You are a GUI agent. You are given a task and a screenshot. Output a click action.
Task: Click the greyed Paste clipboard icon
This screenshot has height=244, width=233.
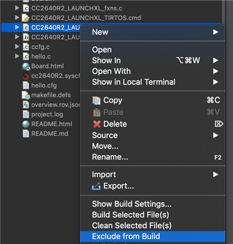97,112
